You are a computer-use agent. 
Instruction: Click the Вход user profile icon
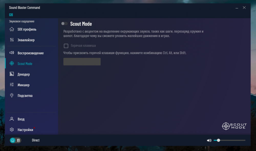click(12, 119)
